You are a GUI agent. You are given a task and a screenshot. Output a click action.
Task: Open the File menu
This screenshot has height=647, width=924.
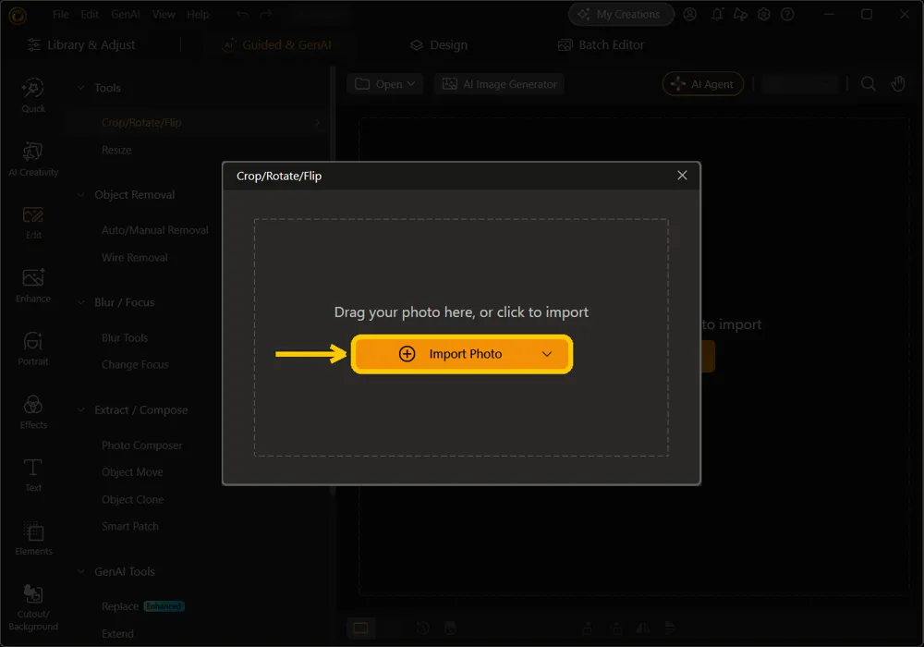[x=61, y=14]
